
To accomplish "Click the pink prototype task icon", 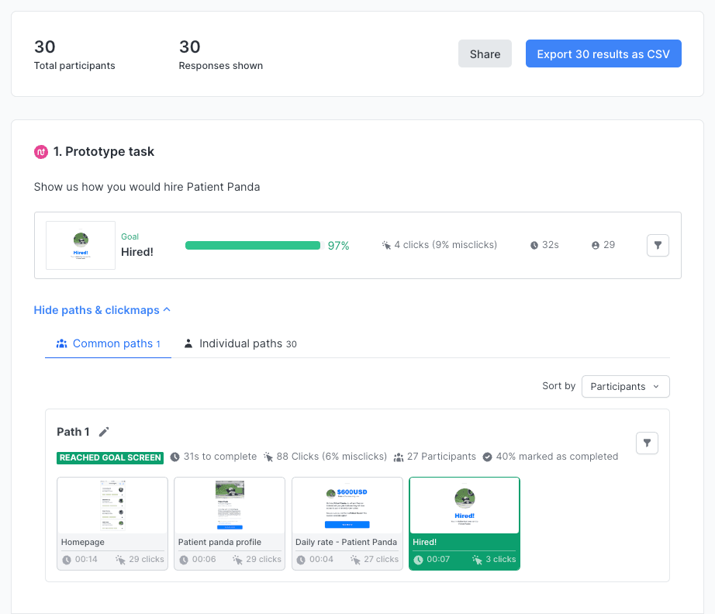I will pos(40,152).
